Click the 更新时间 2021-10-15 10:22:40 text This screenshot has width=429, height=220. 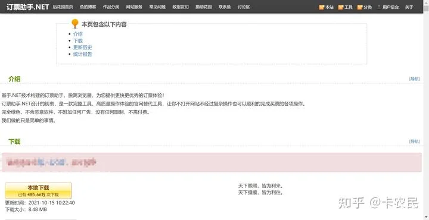click(40, 203)
